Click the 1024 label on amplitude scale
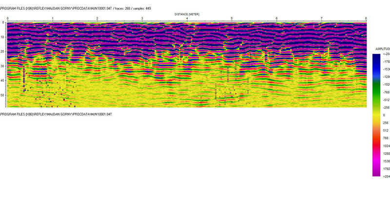The height and width of the screenshot is (219, 390). click(x=386, y=146)
